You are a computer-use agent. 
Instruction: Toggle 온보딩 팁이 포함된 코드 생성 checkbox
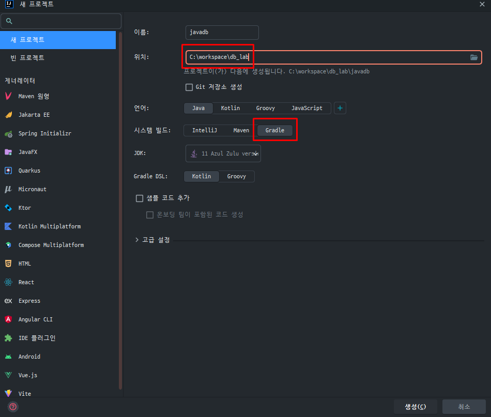[150, 215]
